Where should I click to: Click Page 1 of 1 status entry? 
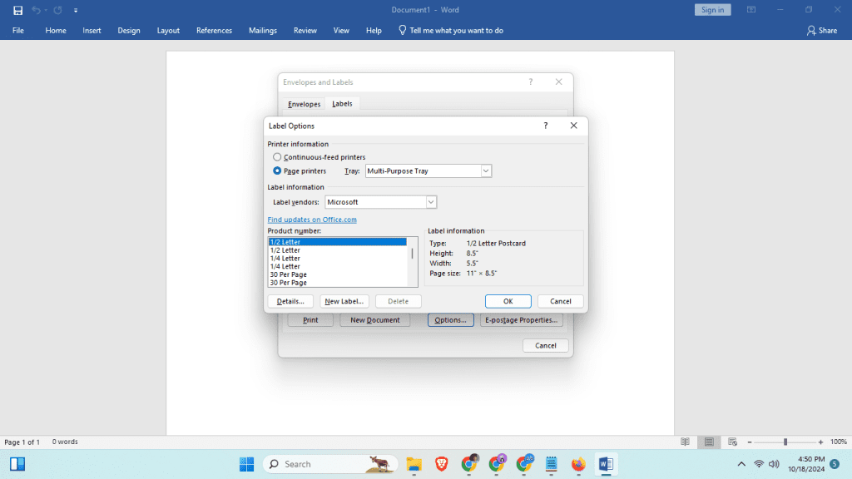coord(22,442)
